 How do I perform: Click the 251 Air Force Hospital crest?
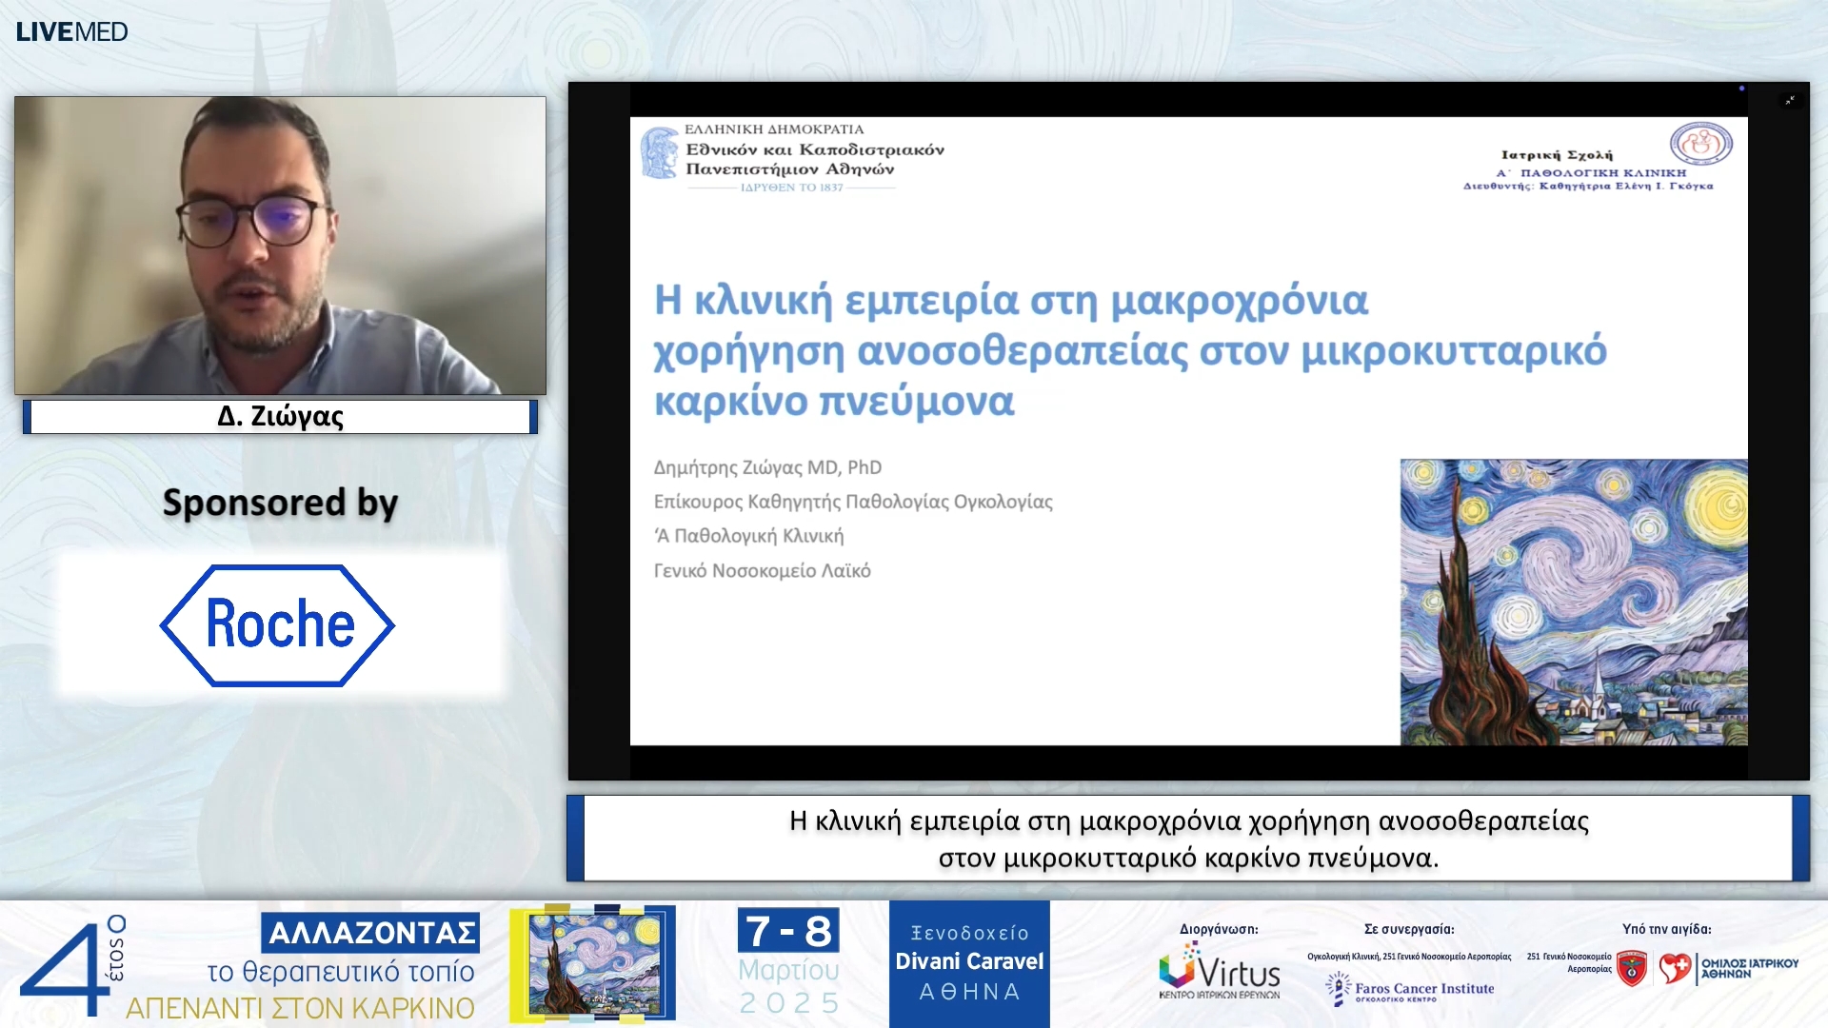coord(1632,969)
